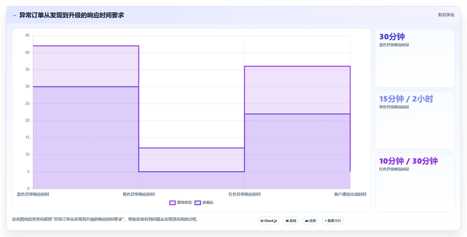Click the 45 y-axis tick label
Screen dimensions: 467x237
pos(27,36)
